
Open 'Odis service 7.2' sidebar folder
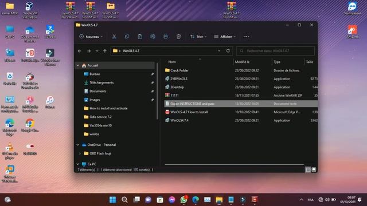click(100, 117)
